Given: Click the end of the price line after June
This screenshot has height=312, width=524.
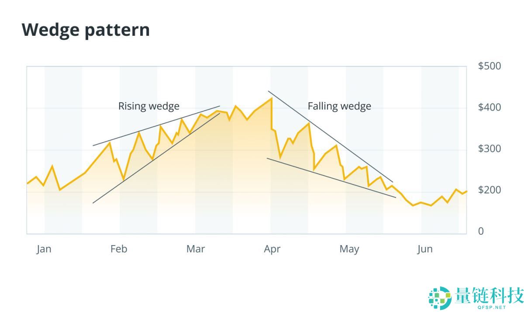Looking at the screenshot, I should 466,191.
